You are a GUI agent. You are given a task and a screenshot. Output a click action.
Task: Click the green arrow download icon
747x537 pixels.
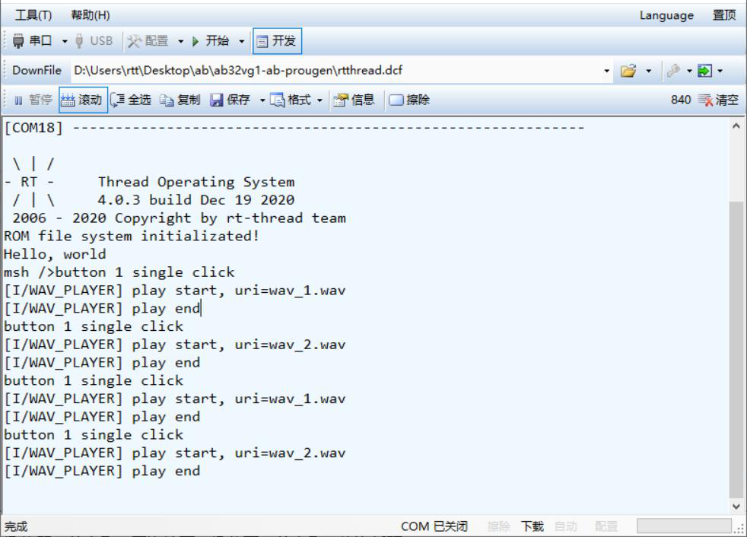coord(704,71)
